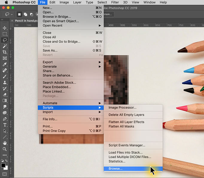Image resolution: width=204 pixels, height=178 pixels.
Task: Choose Image Processor... script
Action: [133, 107]
